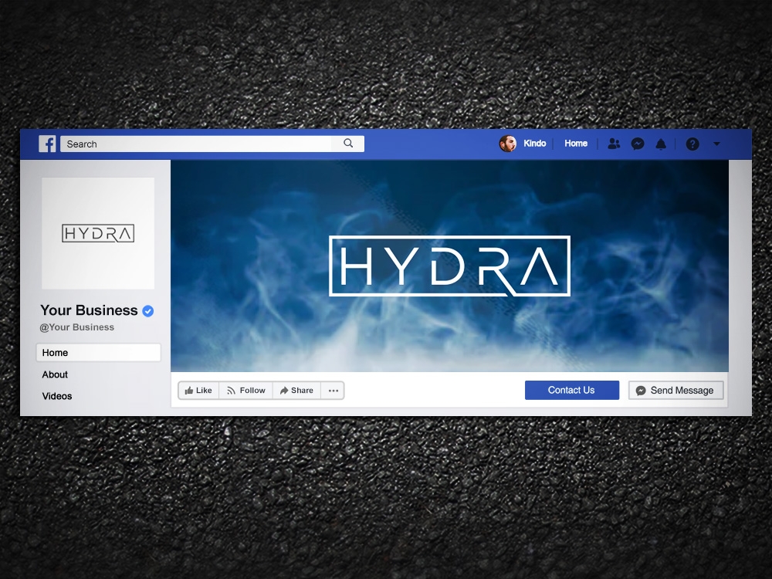Toggle Like on the Hydra page
The width and height of the screenshot is (772, 579).
tap(198, 390)
